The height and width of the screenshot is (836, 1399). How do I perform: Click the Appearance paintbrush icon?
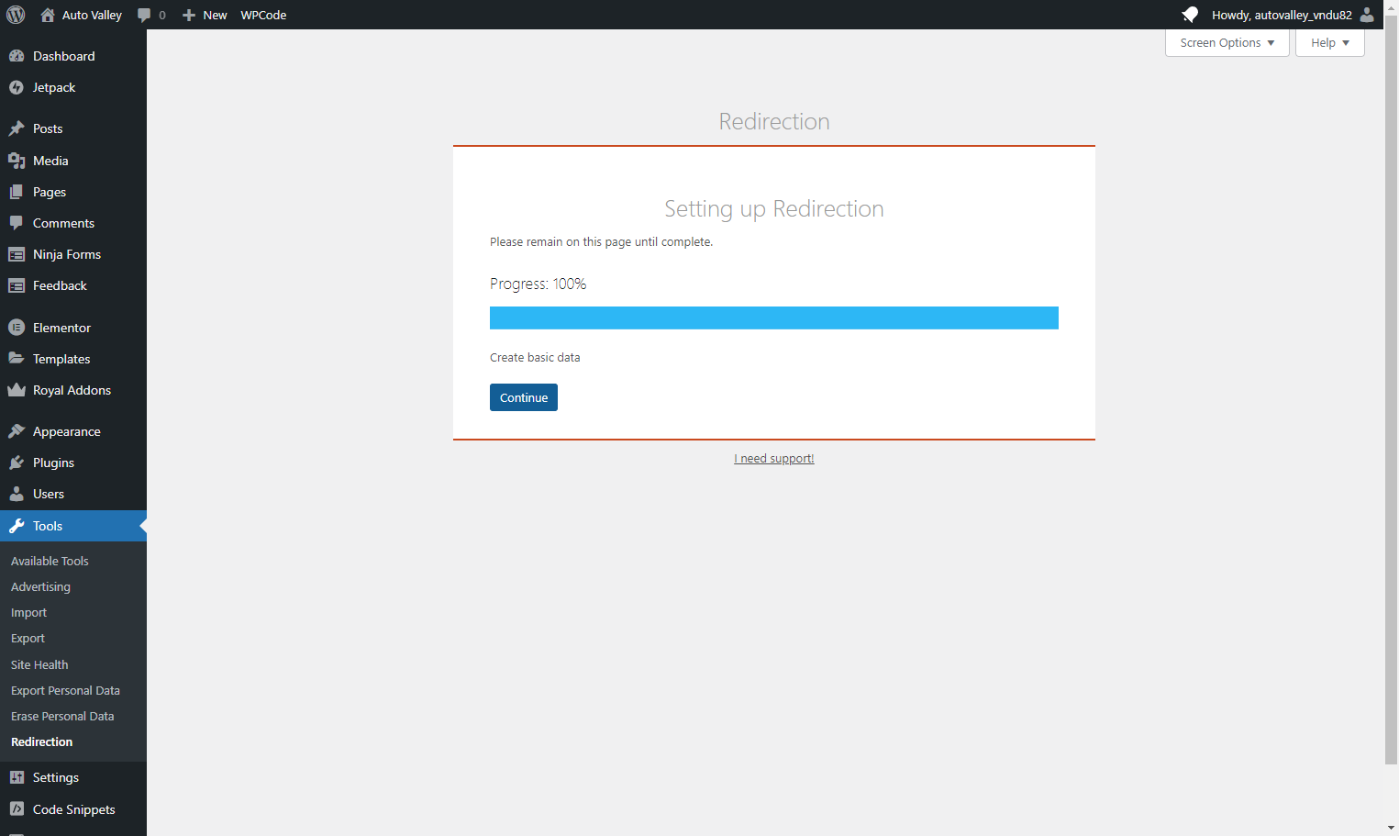click(17, 431)
